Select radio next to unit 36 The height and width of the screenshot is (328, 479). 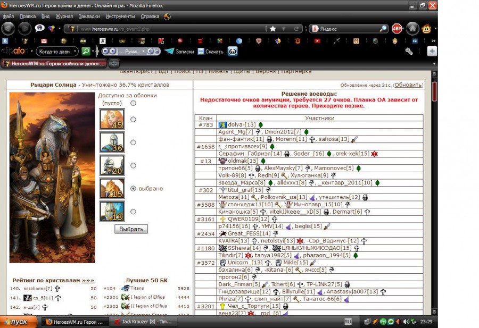click(133, 142)
